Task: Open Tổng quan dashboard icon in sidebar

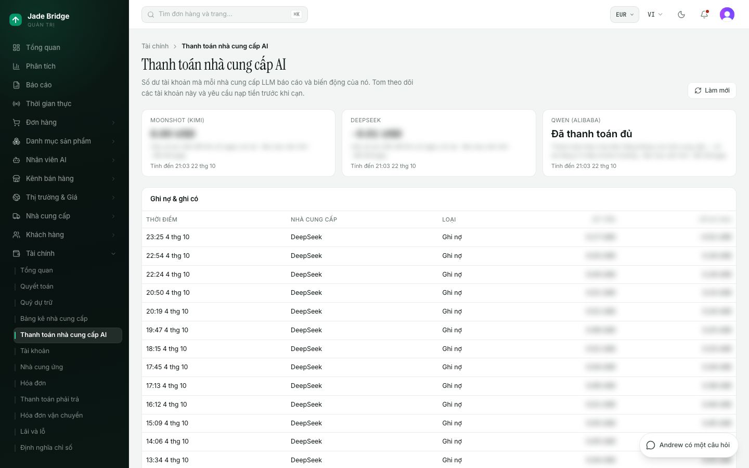Action: 16,47
